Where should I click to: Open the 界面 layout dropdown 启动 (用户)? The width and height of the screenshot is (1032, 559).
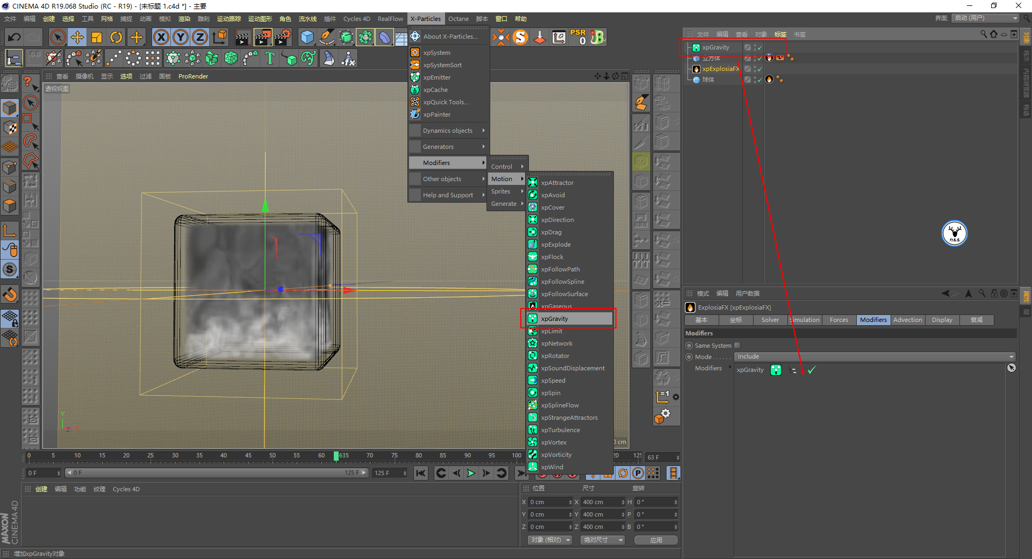point(986,18)
